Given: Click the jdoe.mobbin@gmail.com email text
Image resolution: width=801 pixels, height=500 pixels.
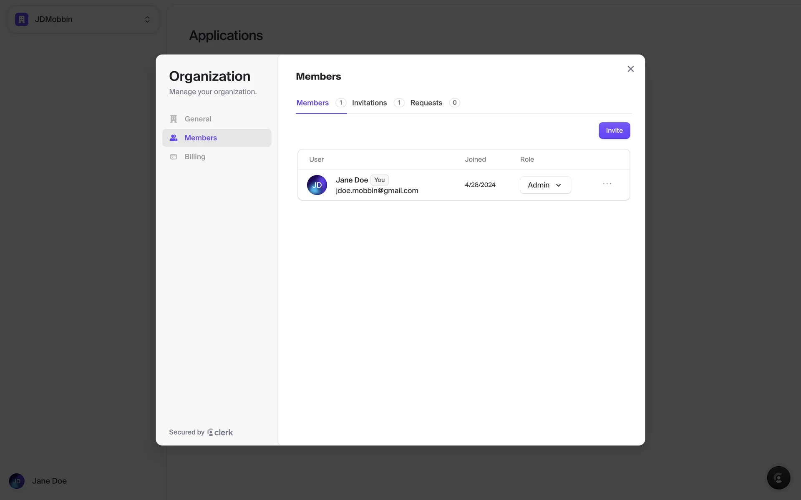Looking at the screenshot, I should 377,191.
